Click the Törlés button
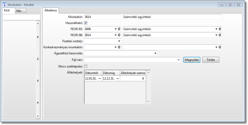The image size is (248, 125). click(x=211, y=60)
